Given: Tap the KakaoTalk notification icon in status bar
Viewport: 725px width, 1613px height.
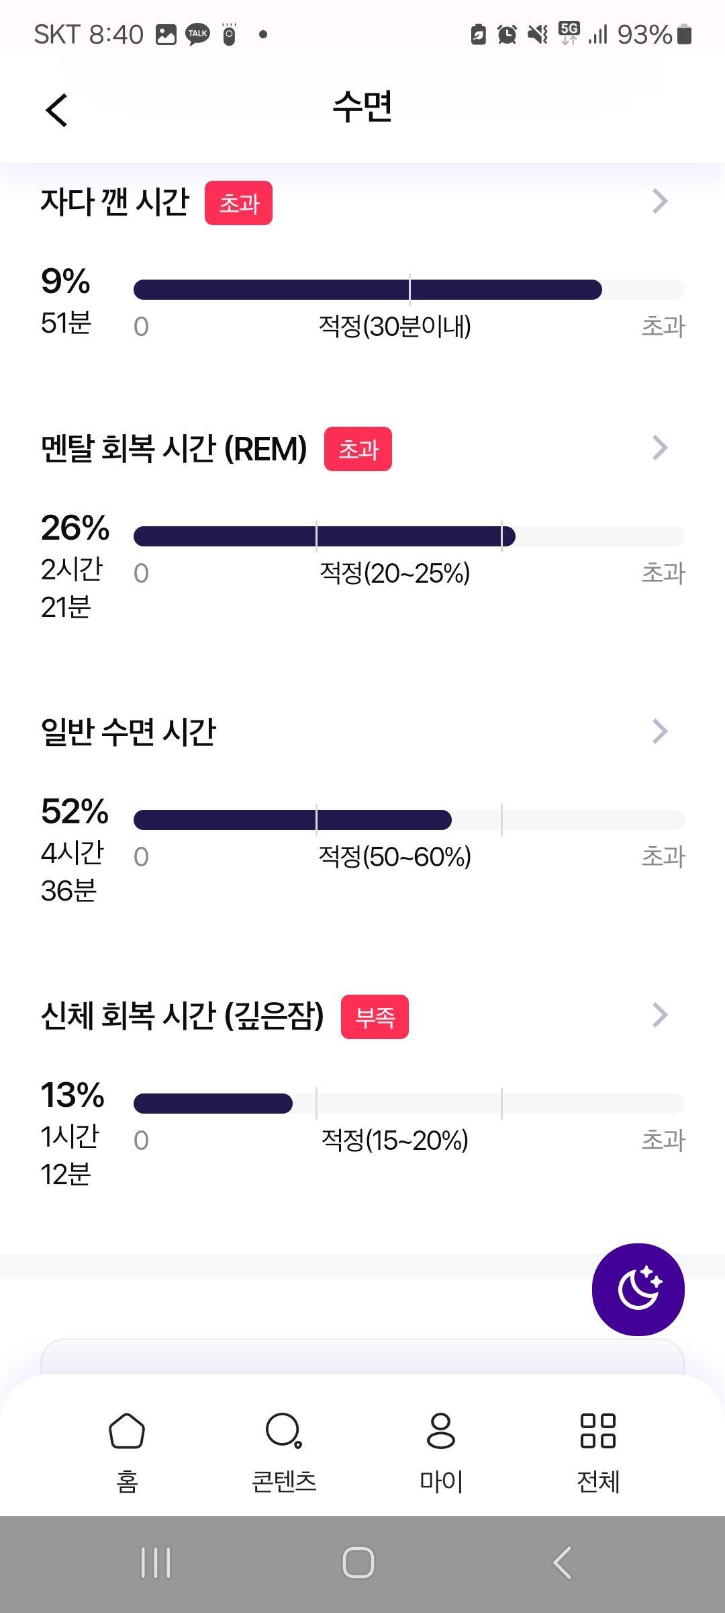Looking at the screenshot, I should (197, 34).
